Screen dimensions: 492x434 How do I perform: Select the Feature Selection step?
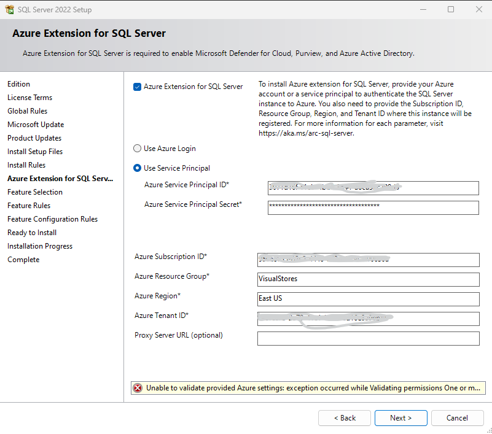click(34, 192)
